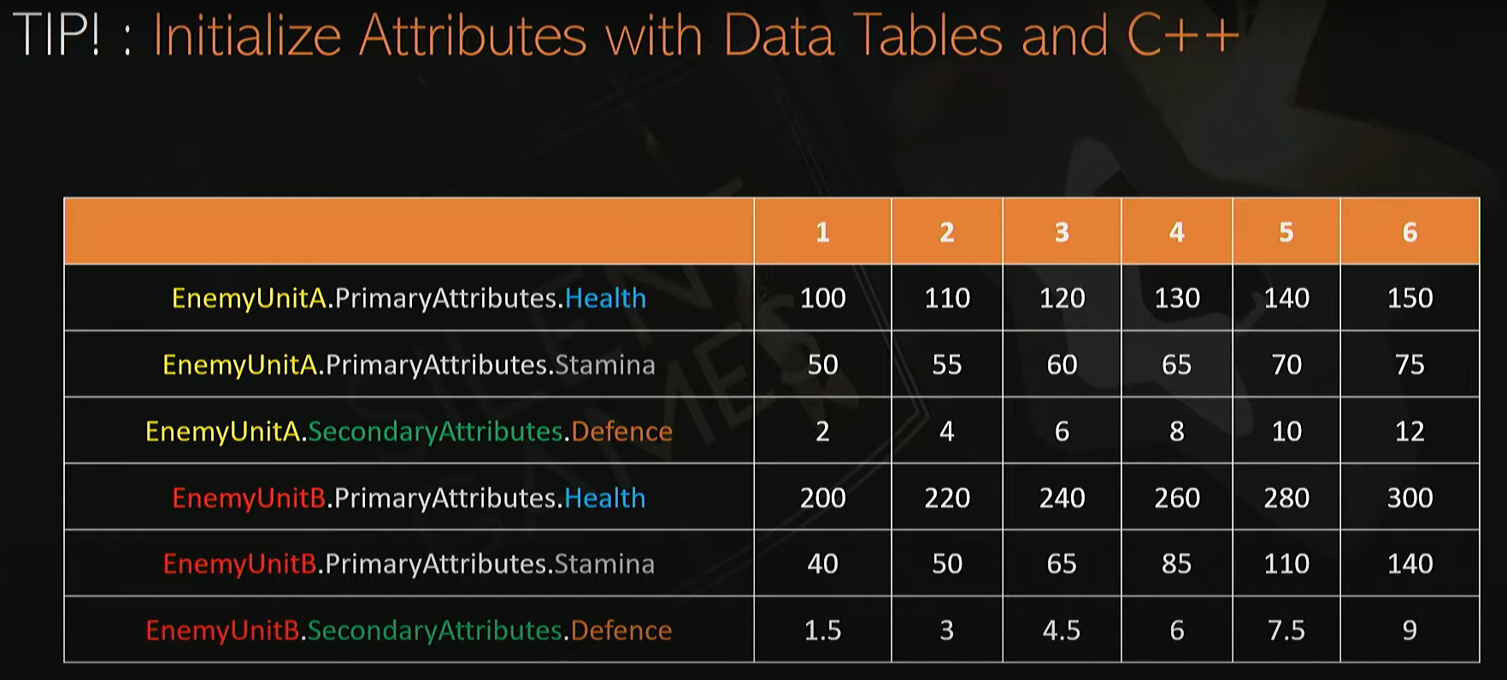The image size is (1507, 680).
Task: Select the column 6 header cell
Action: point(1410,232)
